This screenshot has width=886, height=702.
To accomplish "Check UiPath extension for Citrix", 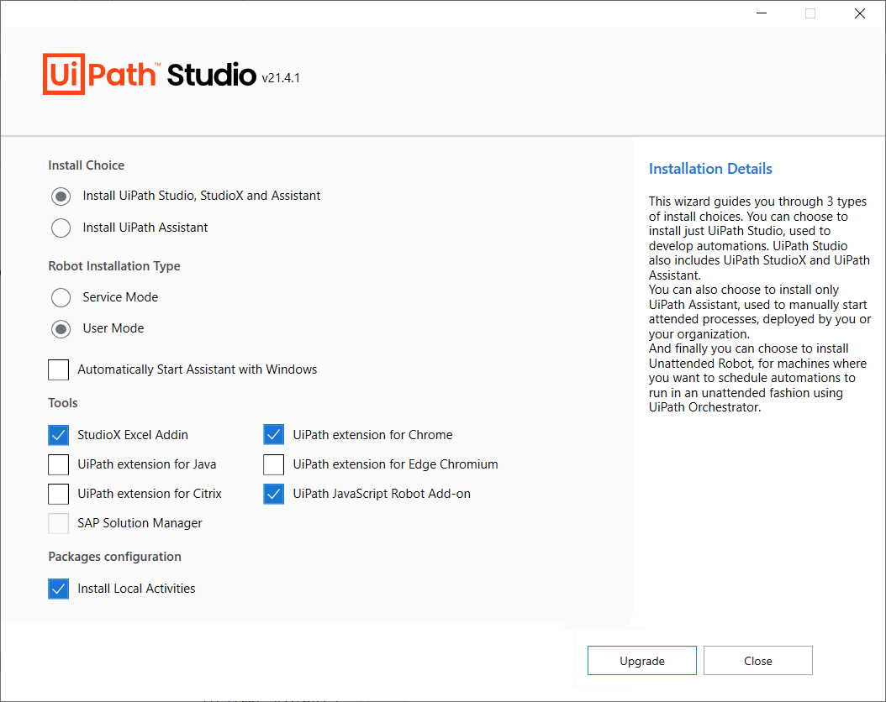I will pos(59,494).
